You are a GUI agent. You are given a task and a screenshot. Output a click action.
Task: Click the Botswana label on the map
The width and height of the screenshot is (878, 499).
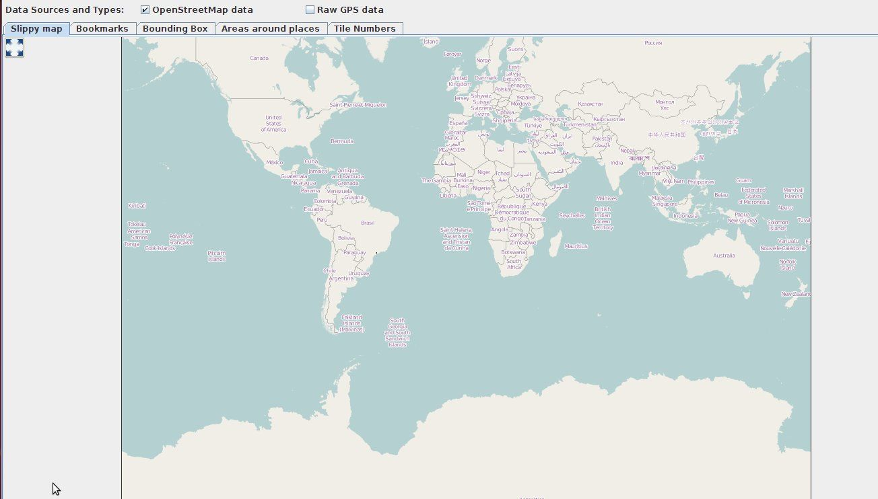(514, 252)
